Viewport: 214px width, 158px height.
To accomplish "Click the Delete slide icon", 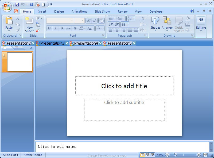I will tap(38, 30).
